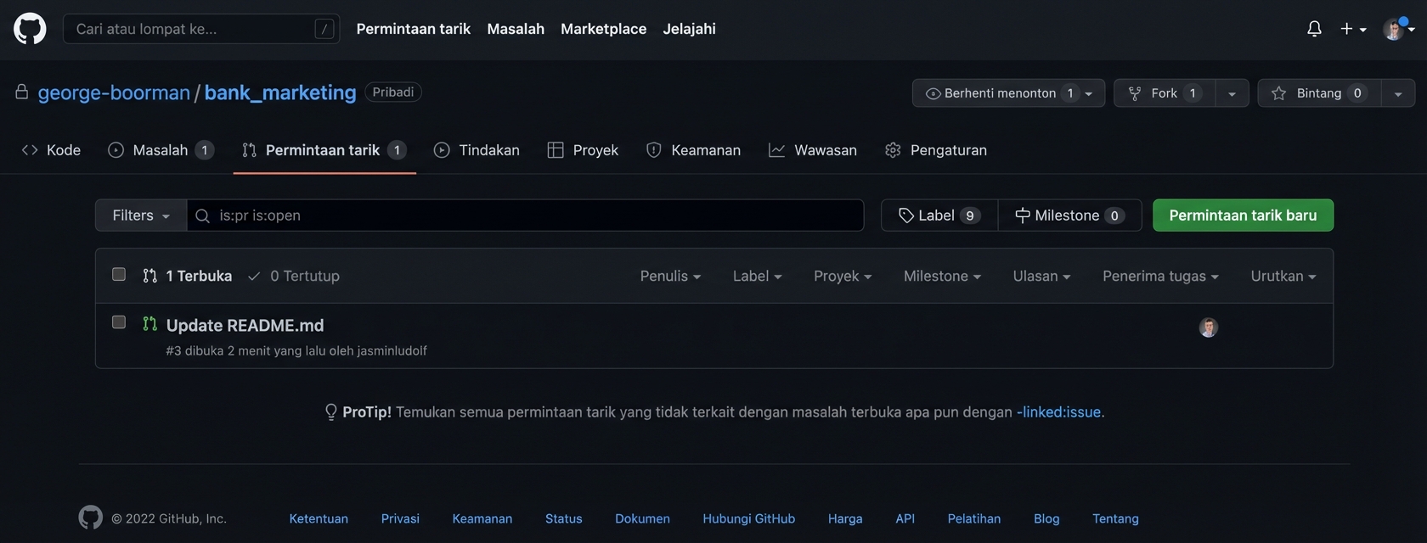Focus the 'Cari atau lompat ke...' search field
The height and width of the screenshot is (543, 1427).
[201, 29]
